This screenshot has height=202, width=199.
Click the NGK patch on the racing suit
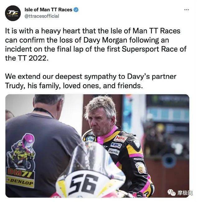(x=121, y=139)
